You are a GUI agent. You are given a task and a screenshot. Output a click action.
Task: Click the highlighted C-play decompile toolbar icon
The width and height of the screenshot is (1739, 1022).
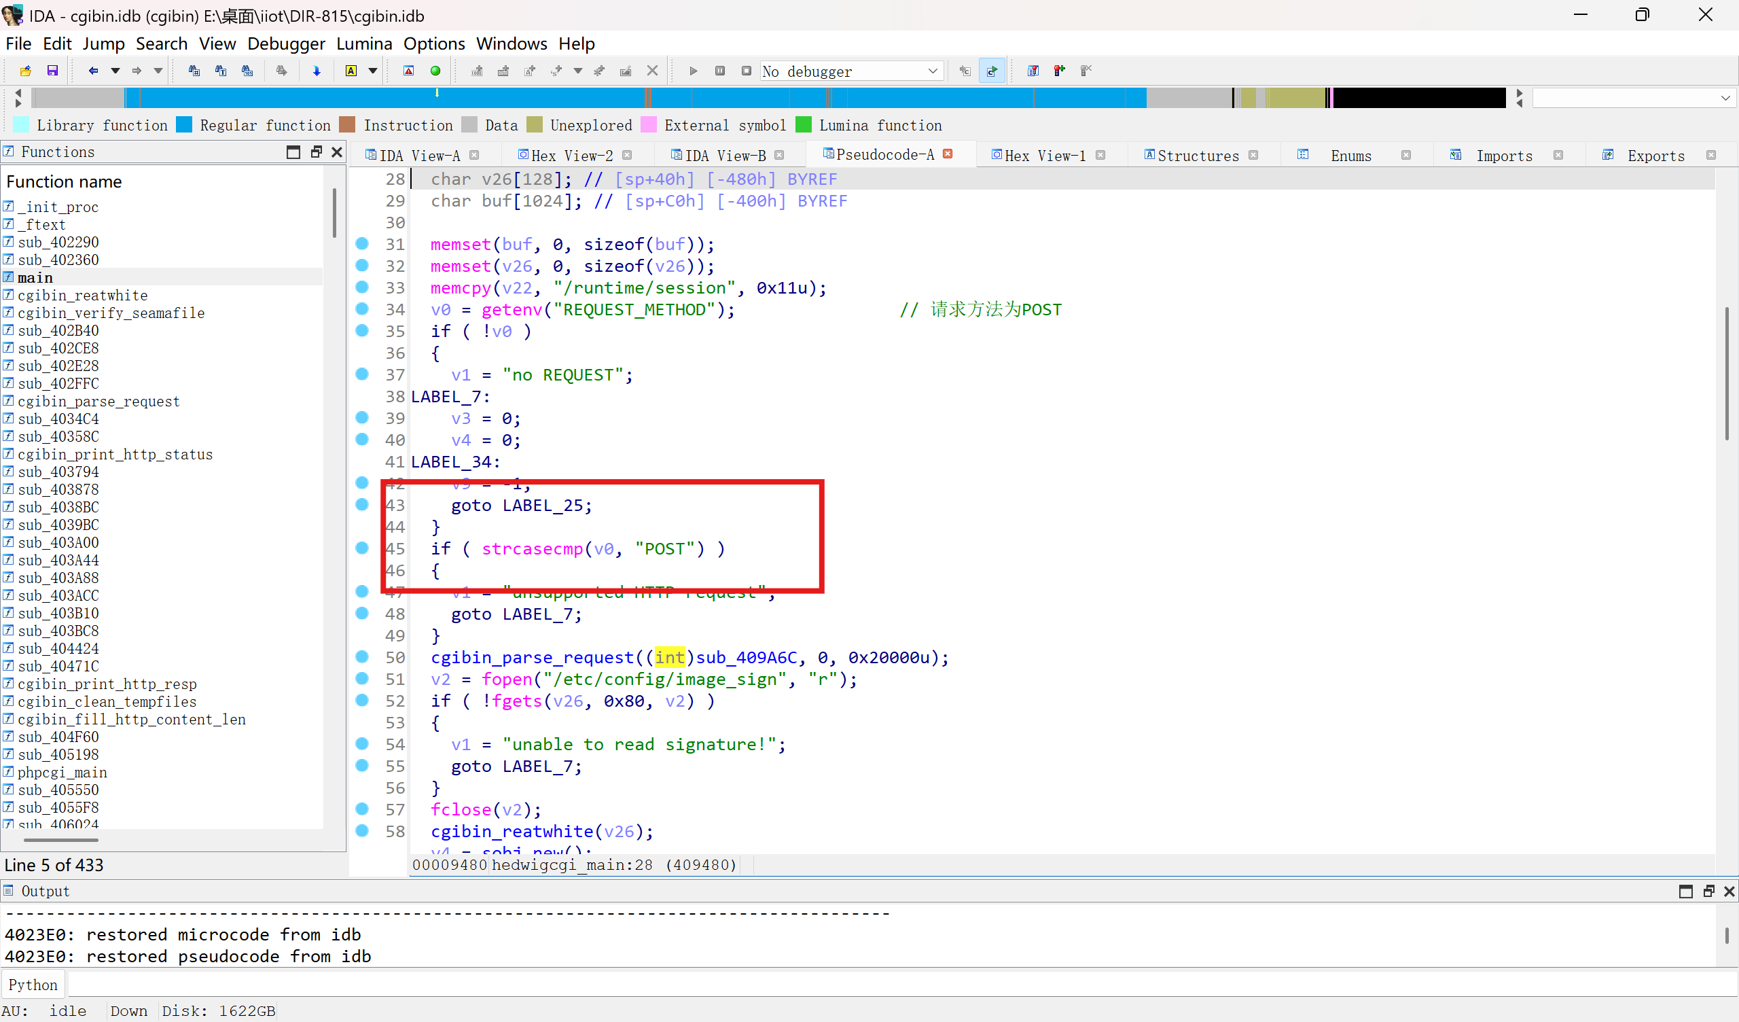992,71
